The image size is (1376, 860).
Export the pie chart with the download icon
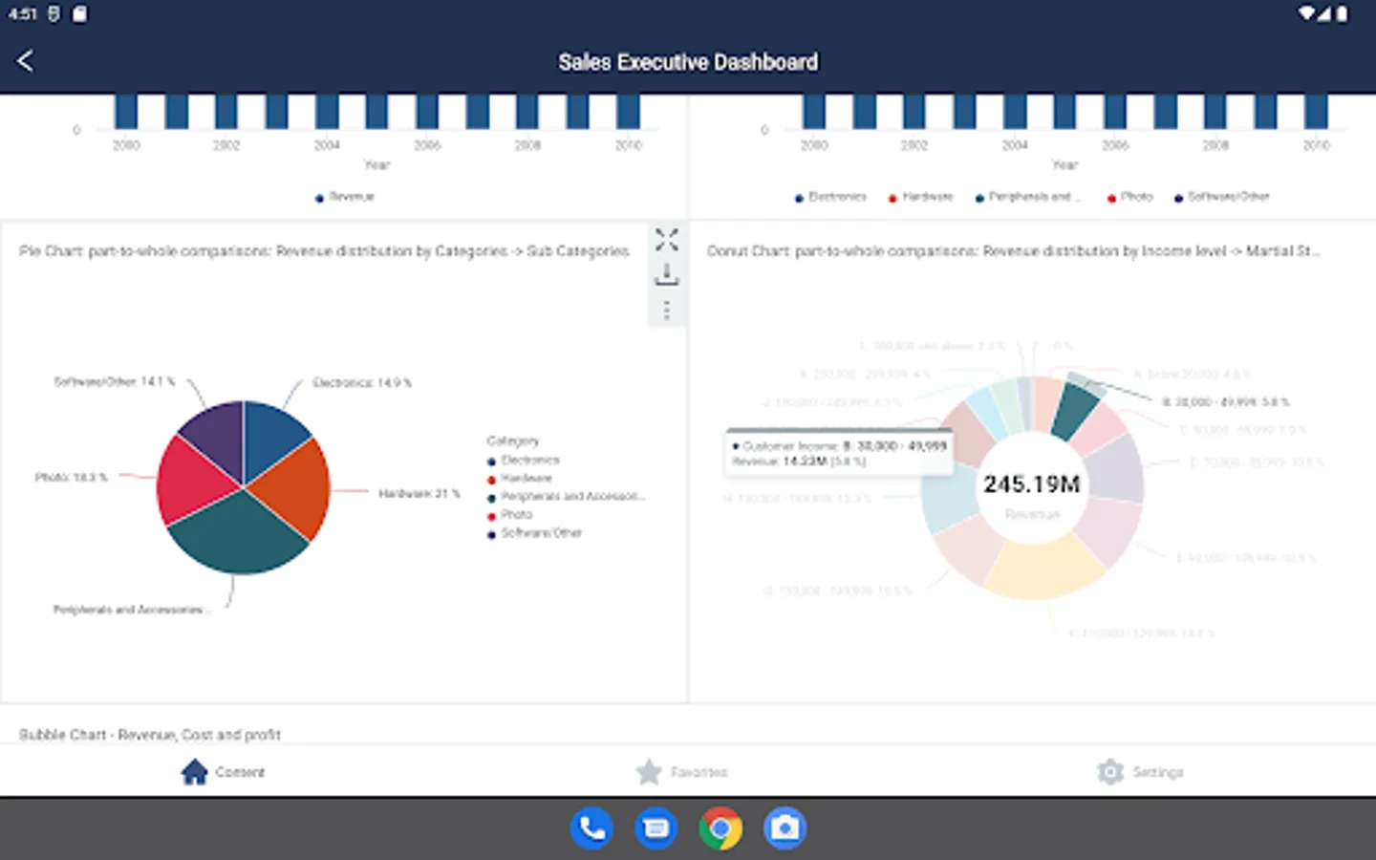pos(666,275)
